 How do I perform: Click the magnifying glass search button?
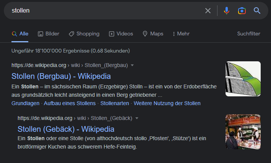point(257,11)
